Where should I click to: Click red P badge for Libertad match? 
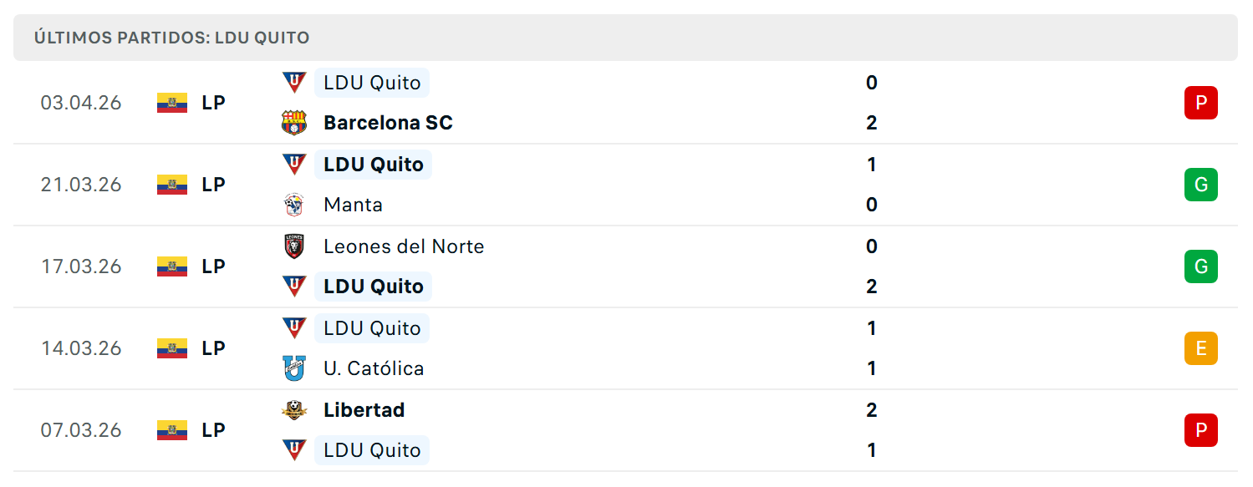[1201, 430]
